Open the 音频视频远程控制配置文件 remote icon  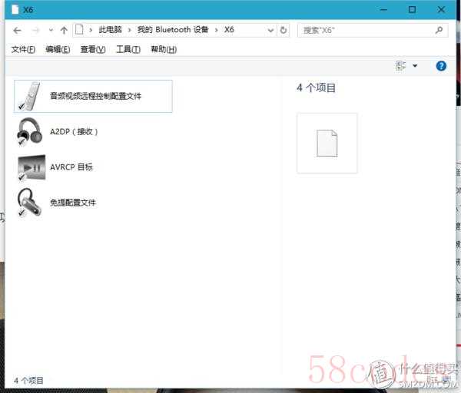click(x=29, y=96)
